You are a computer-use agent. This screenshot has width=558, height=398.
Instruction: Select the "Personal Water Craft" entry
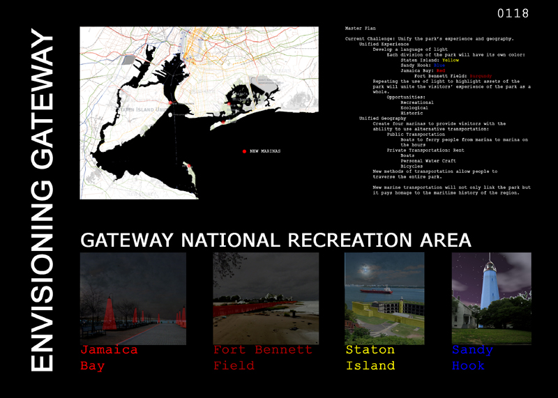coord(428,161)
